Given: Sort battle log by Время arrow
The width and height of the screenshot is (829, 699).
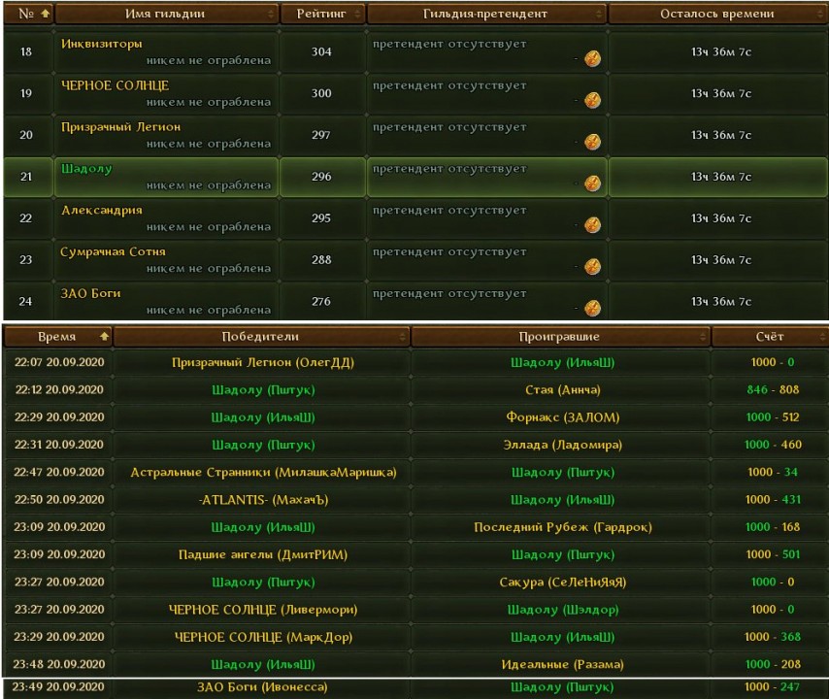Looking at the screenshot, I should (x=104, y=336).
